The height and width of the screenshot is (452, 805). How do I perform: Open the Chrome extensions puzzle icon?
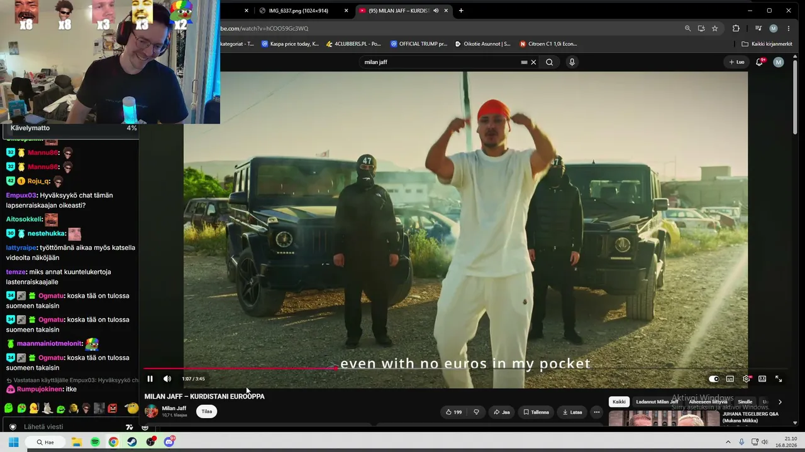coord(736,28)
